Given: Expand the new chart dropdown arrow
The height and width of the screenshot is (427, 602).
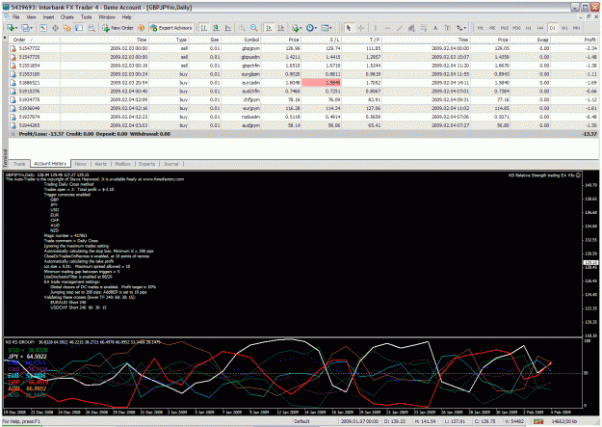Looking at the screenshot, I should coord(16,28).
